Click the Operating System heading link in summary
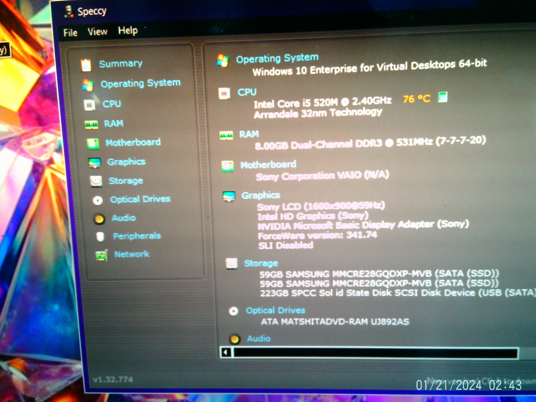This screenshot has height=402, width=536. click(x=277, y=58)
